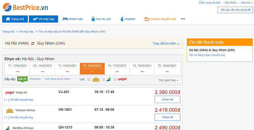The height and width of the screenshot is (130, 254).
Task: Select date CN, 14/02/2021
Action: coord(43,68)
